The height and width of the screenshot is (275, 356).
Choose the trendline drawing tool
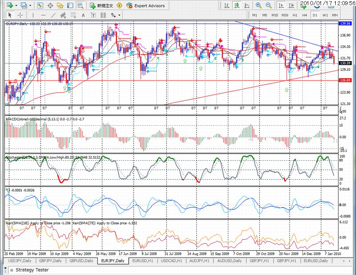(x=53, y=15)
